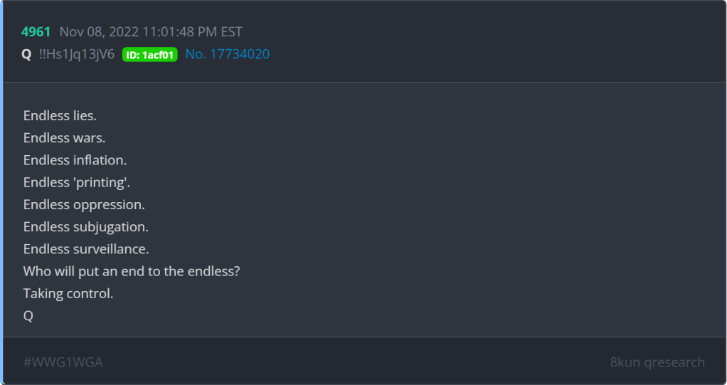This screenshot has width=727, height=385.
Task: Select the tripcode !!Hs1Jq13jV6
Action: [x=78, y=54]
